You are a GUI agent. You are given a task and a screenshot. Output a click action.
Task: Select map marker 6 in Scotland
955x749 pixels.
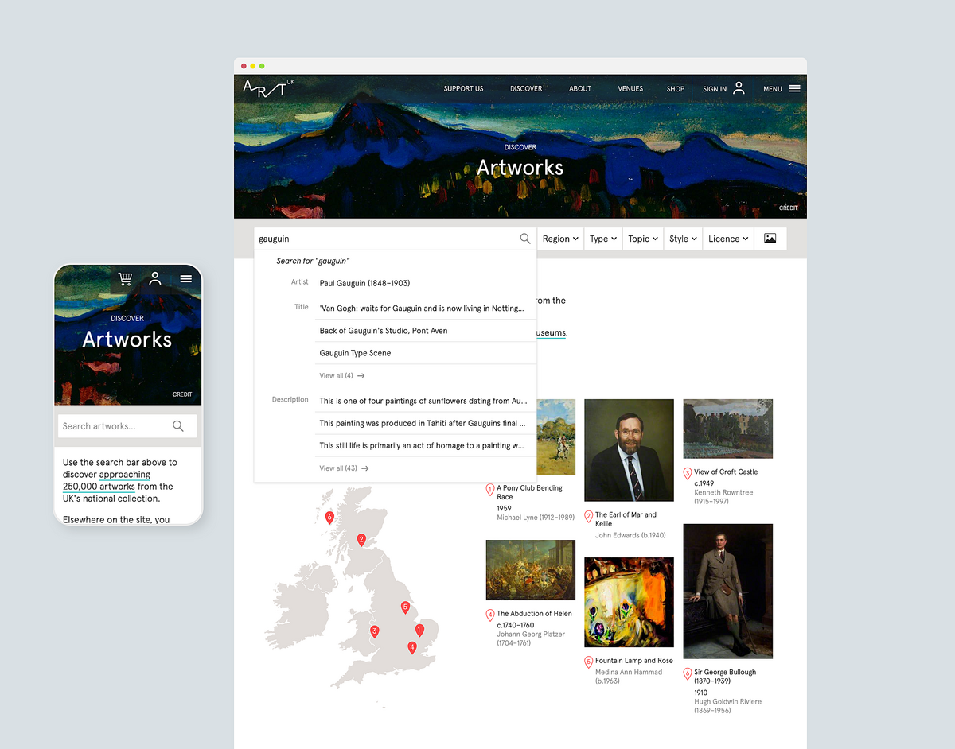(329, 517)
